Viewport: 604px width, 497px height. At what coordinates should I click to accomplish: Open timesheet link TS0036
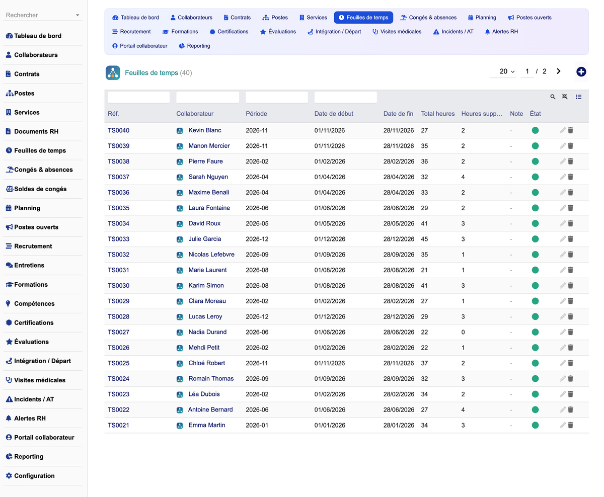[x=118, y=192]
